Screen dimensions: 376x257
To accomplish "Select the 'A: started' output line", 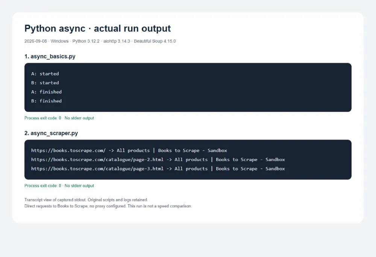I will tap(45, 74).
